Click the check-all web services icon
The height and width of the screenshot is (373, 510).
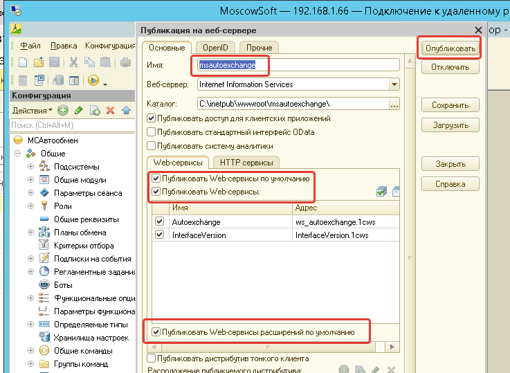click(381, 192)
